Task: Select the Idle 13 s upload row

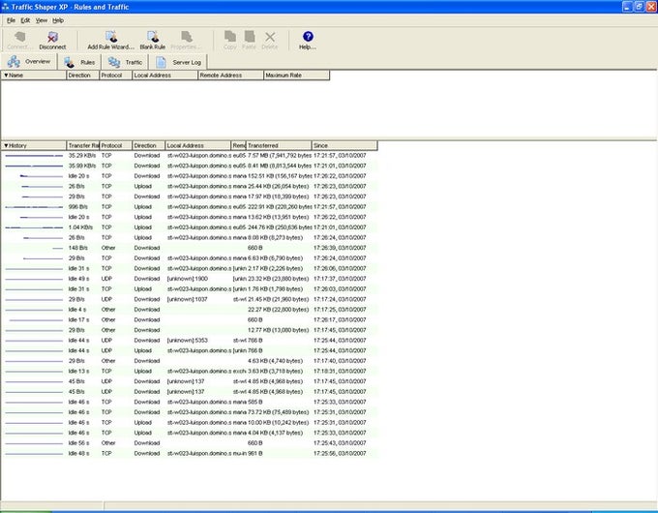Action: click(190, 372)
